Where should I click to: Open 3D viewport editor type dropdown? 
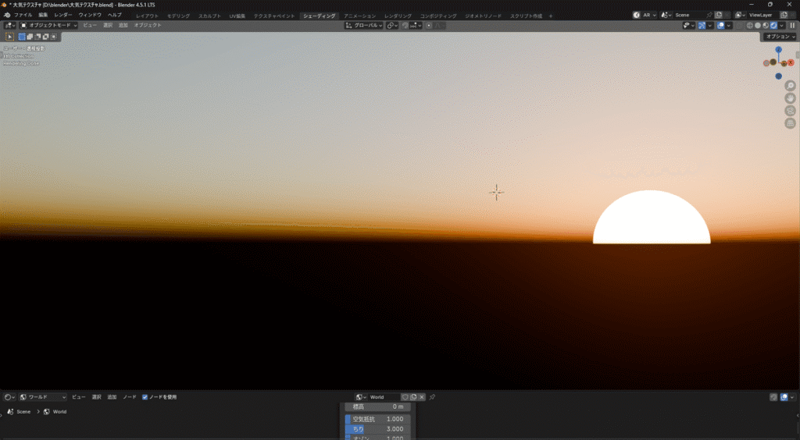(9, 26)
